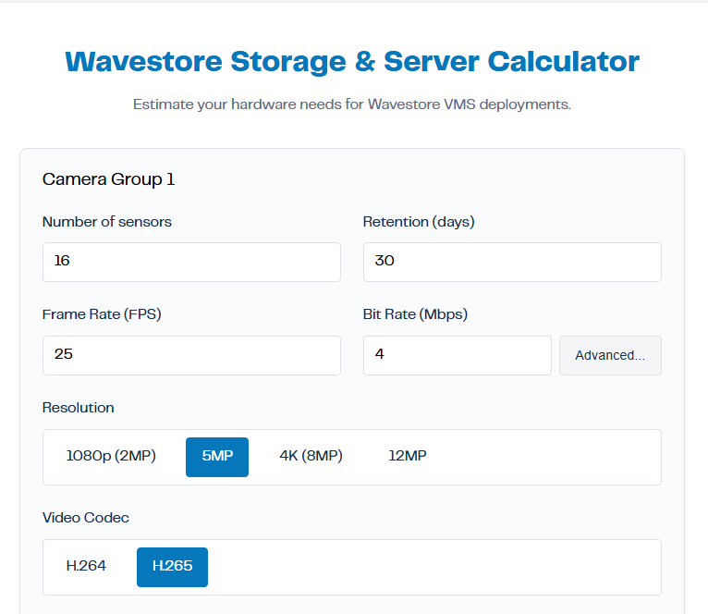Click the Bit Rate (Mbps) label

[415, 314]
